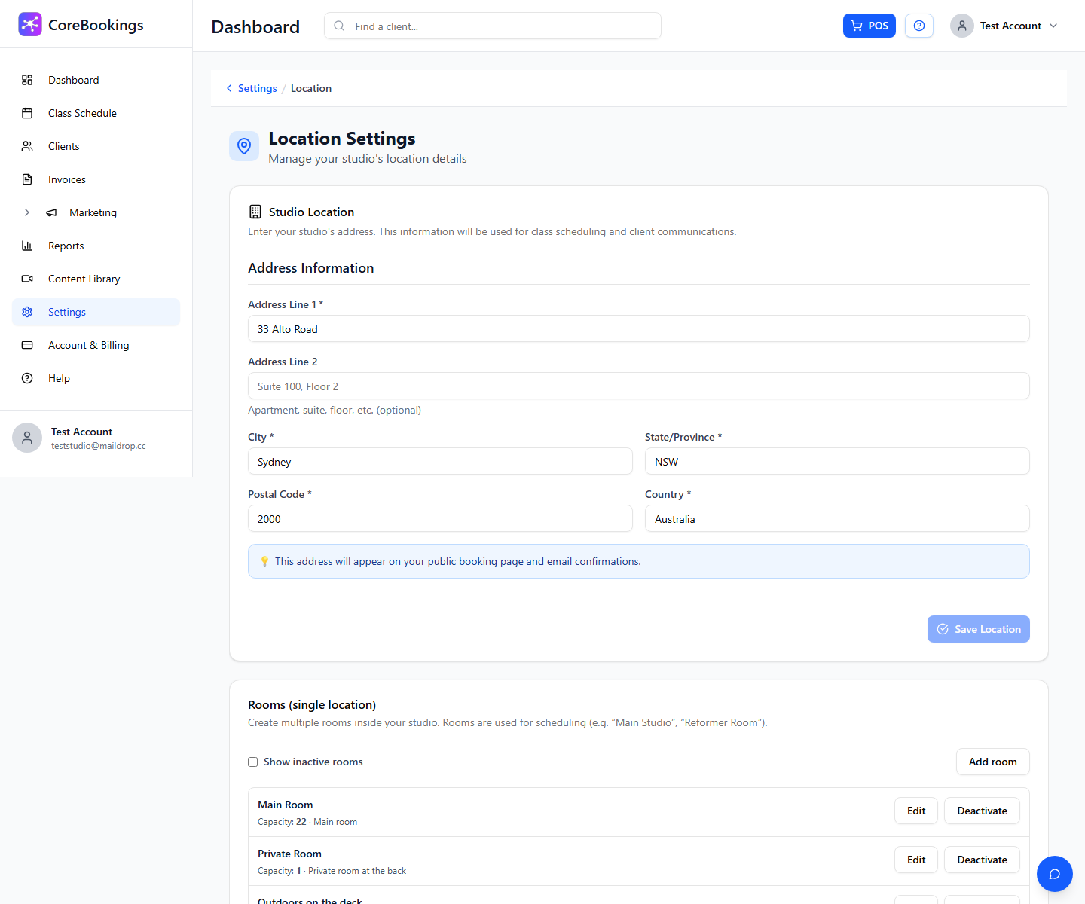Click the State/Province field
Viewport: 1085px width, 904px height.
tap(837, 461)
